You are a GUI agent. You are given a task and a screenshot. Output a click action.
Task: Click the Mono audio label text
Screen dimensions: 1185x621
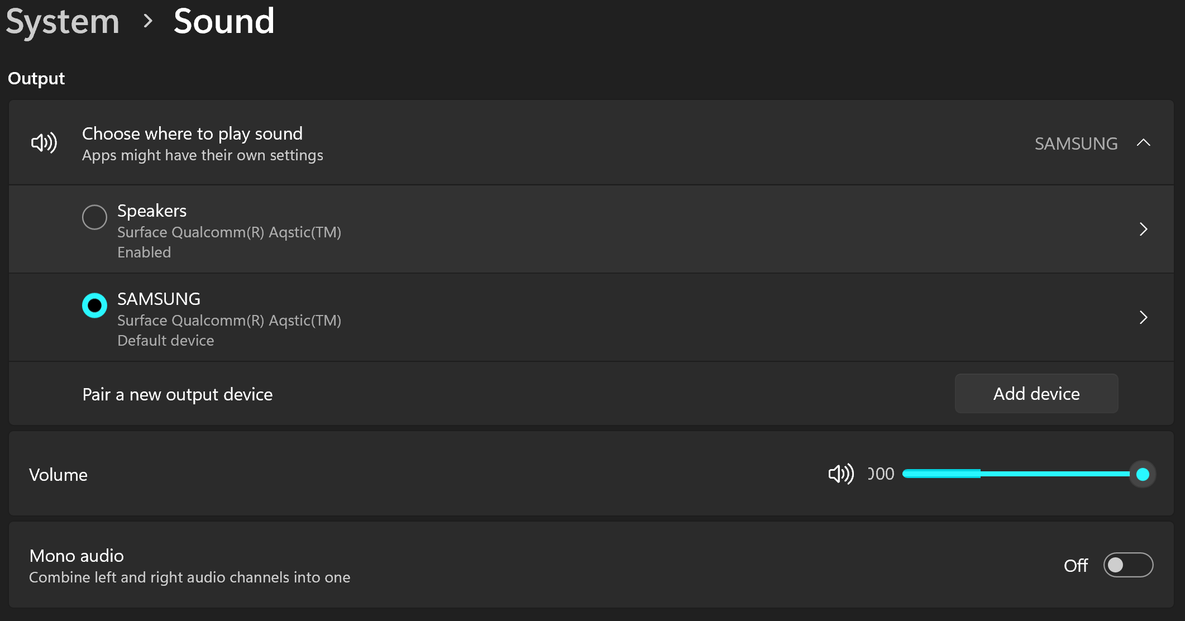coord(77,556)
